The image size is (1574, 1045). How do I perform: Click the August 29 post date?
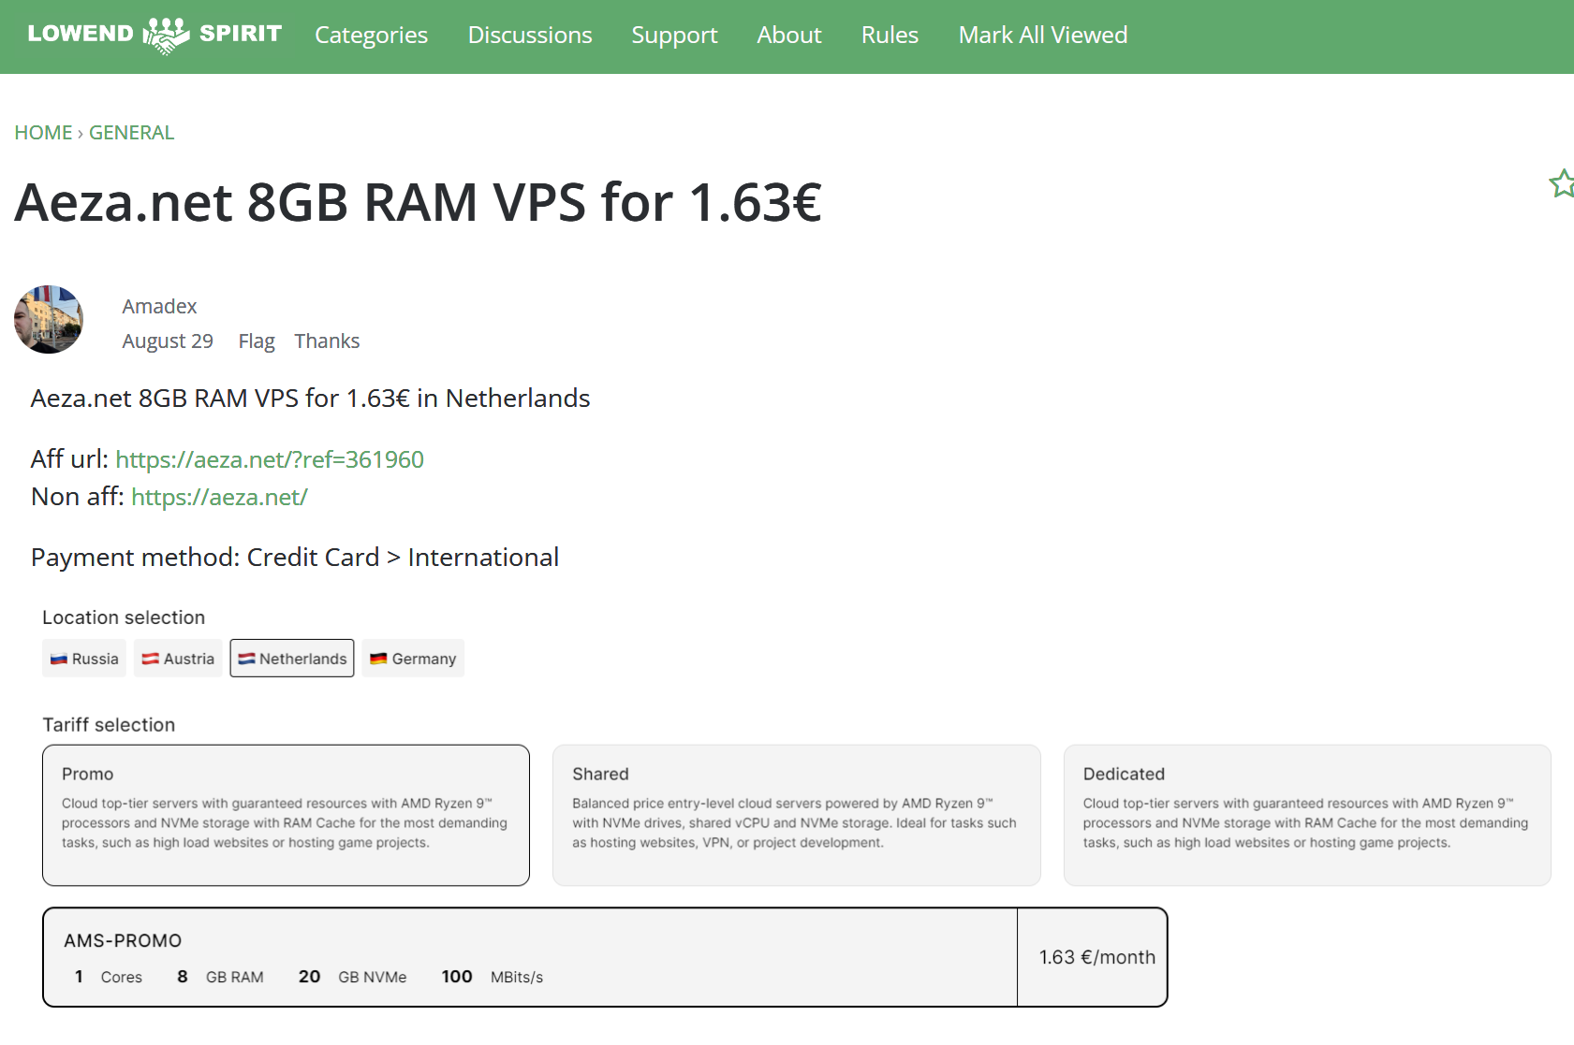tap(168, 341)
